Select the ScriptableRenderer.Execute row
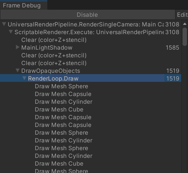 point(91,32)
